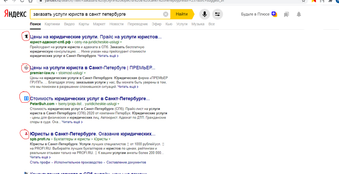
Task: Click the Plus badge icon beside Будьте в Плюсе
Action: (274, 14)
